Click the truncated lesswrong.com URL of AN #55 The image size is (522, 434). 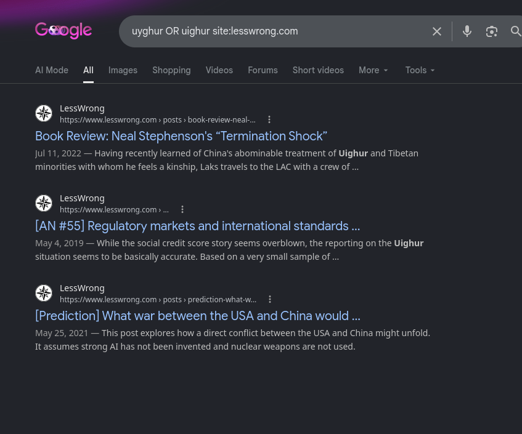click(114, 209)
